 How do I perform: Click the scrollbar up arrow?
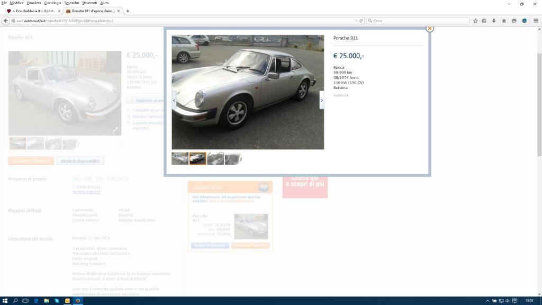pos(539,30)
